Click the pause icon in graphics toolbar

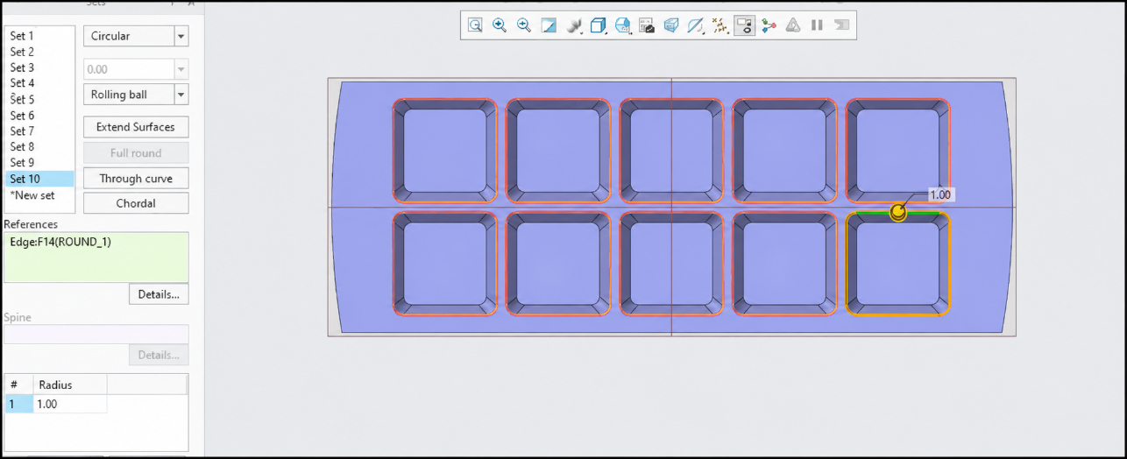[817, 25]
